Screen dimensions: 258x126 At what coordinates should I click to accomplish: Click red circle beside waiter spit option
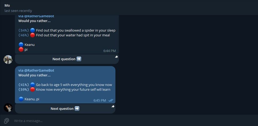point(33,35)
